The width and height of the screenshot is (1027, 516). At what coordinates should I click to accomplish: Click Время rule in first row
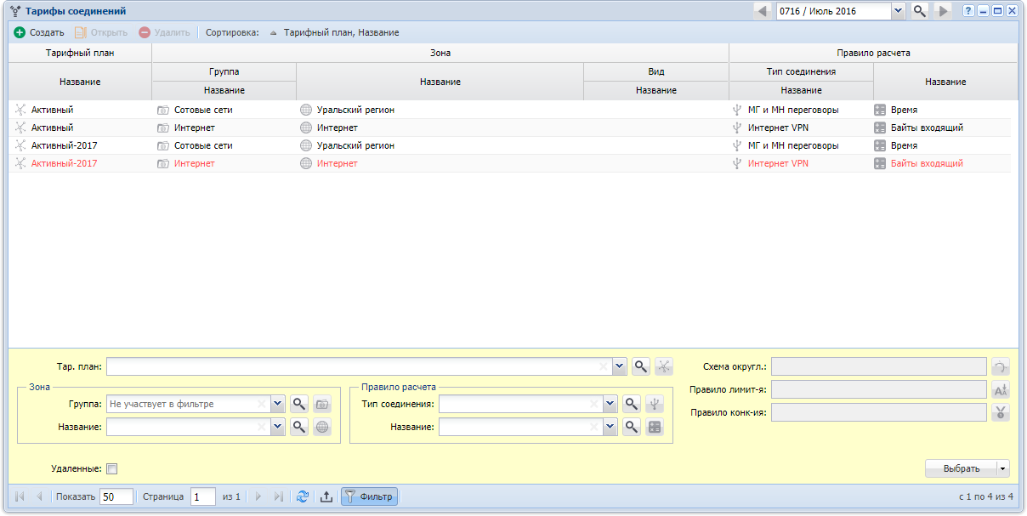(x=904, y=110)
